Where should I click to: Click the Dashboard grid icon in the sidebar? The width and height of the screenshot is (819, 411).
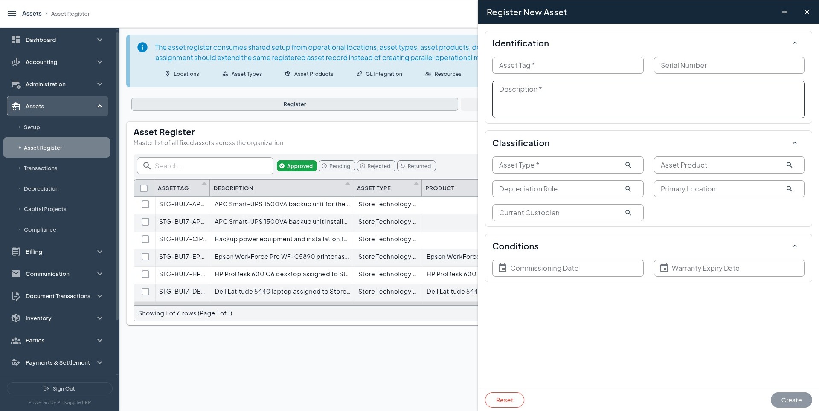tap(16, 40)
